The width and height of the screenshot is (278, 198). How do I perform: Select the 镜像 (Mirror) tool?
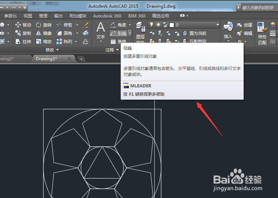click(x=44, y=33)
